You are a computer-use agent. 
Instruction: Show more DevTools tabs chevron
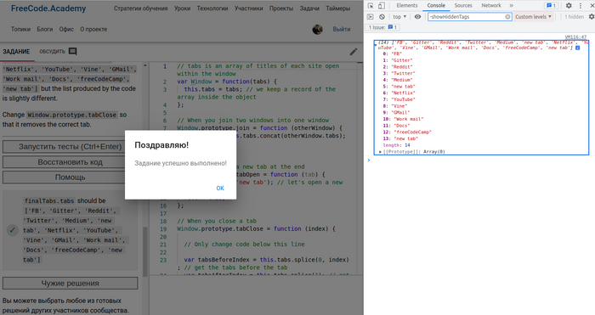click(x=511, y=6)
